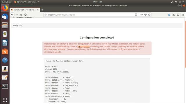Click the $CFG->dblibrary 'native' line

pyautogui.click(x=60, y=80)
